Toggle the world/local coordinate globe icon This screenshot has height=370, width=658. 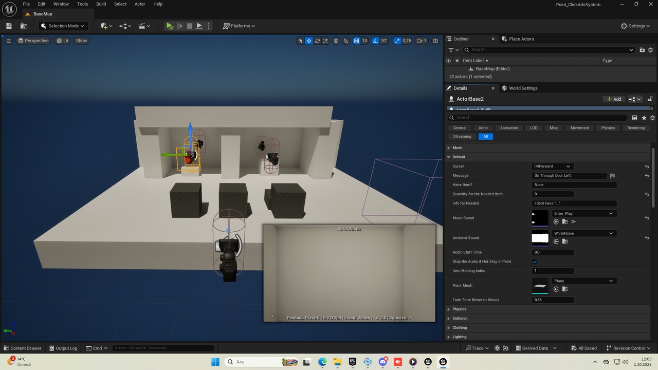tap(336, 41)
